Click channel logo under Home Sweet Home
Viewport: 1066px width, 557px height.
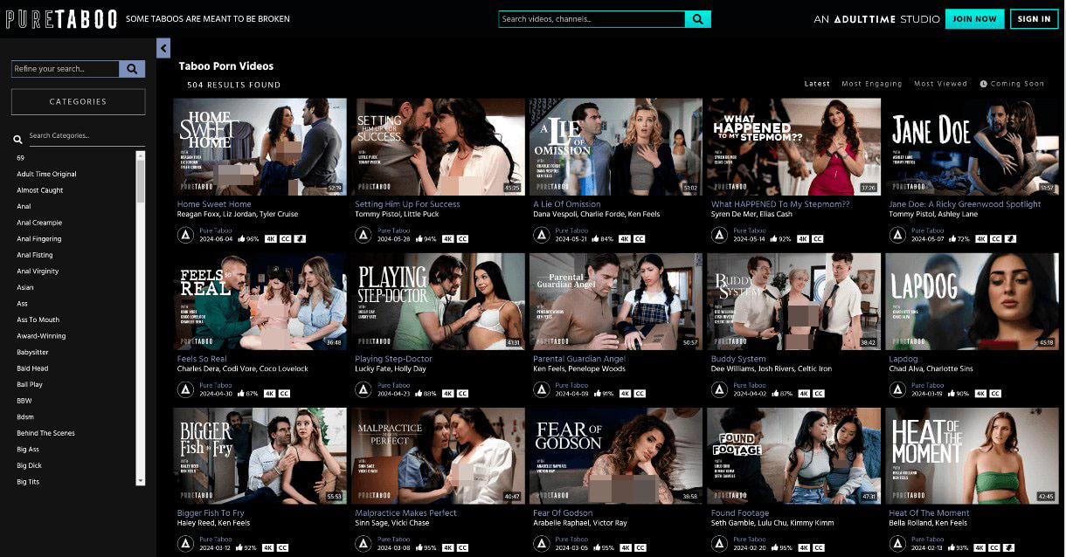pos(185,235)
